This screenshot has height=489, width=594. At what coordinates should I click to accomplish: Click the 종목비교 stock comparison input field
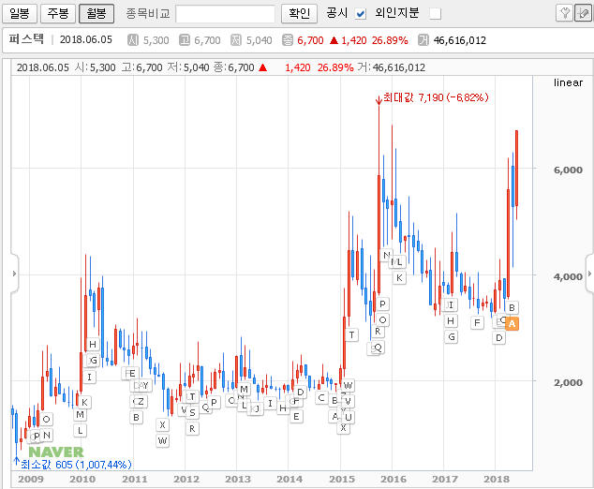225,13
